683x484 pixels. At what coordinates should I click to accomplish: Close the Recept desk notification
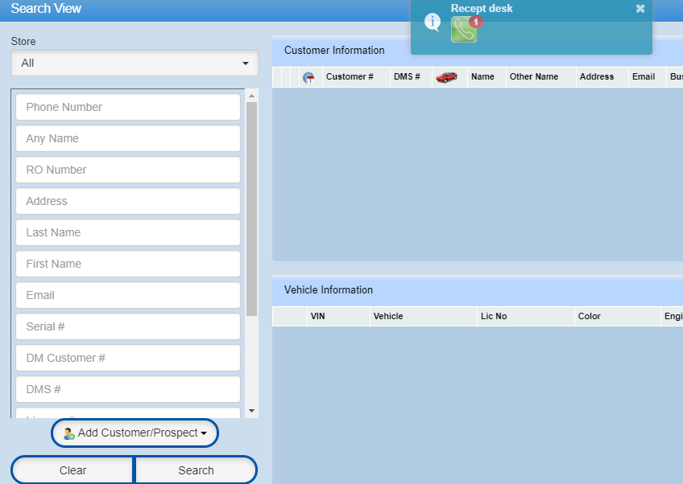[x=640, y=9]
